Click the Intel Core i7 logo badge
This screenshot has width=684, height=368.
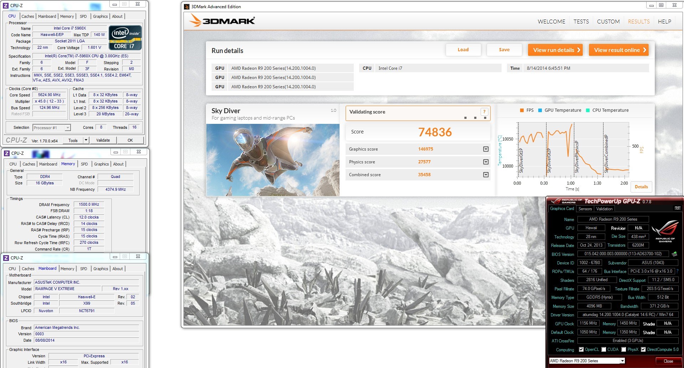125,37
